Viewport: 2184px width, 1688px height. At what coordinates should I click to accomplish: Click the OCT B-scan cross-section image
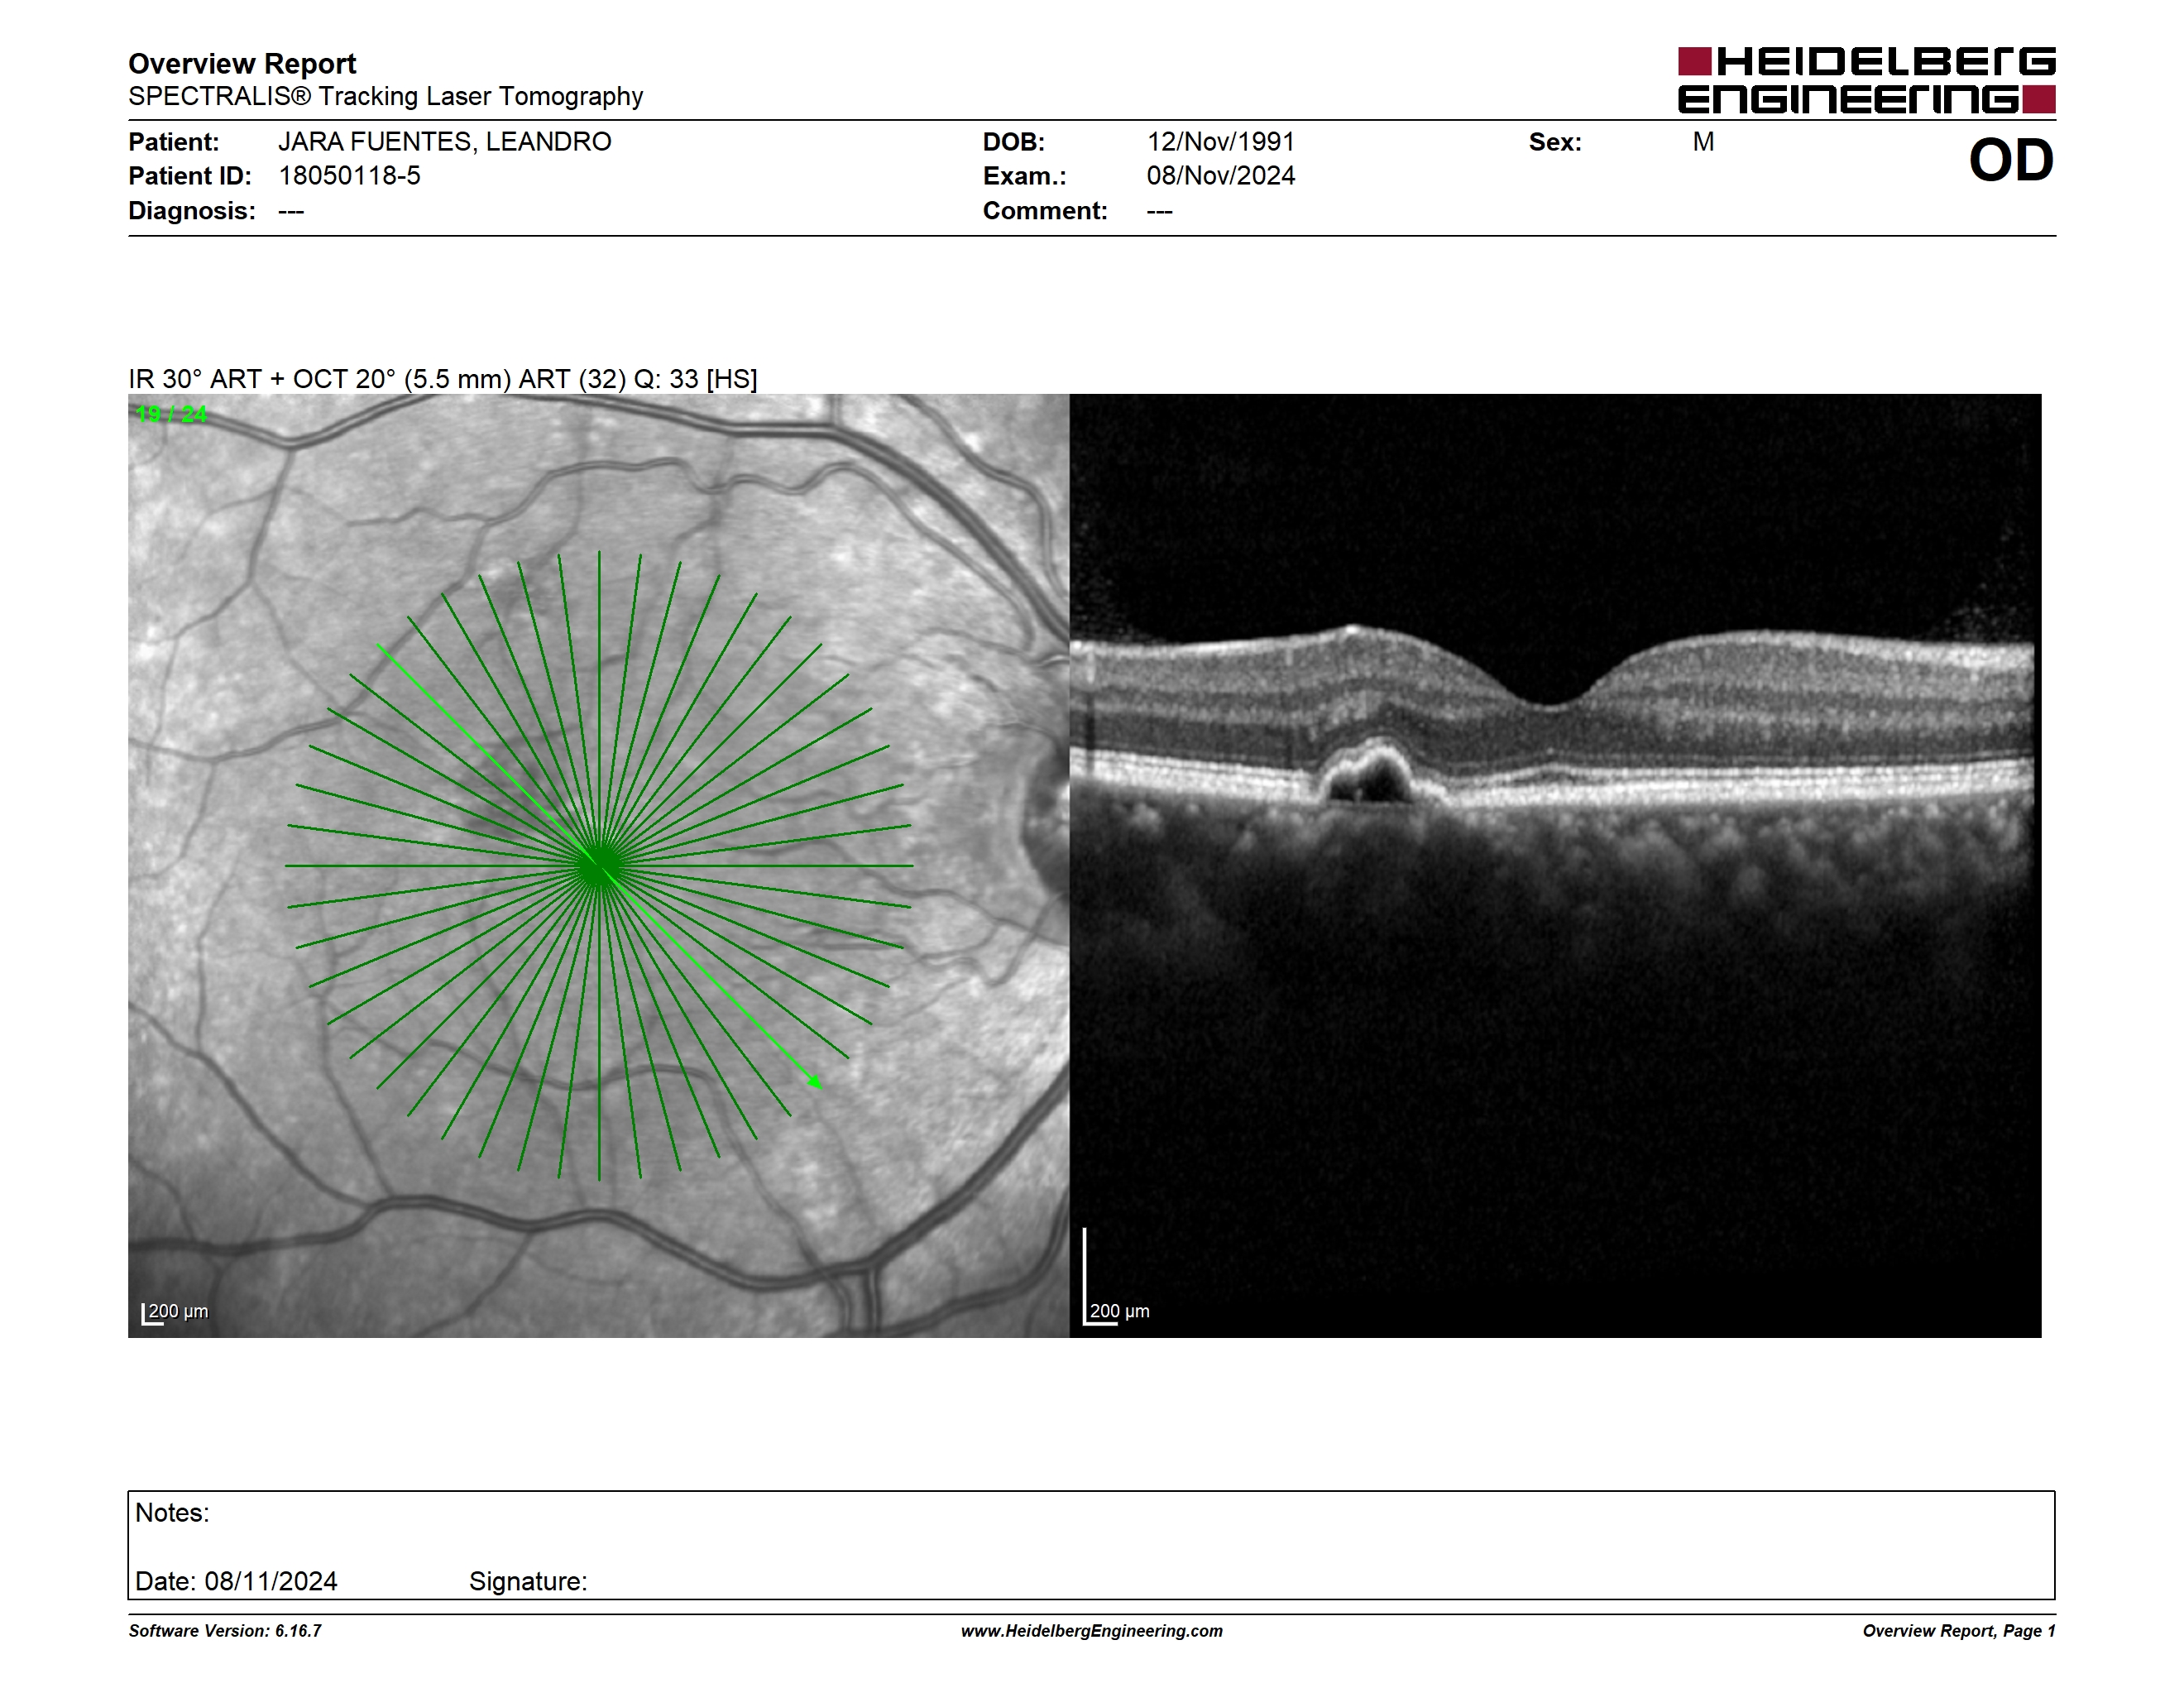click(x=1555, y=865)
